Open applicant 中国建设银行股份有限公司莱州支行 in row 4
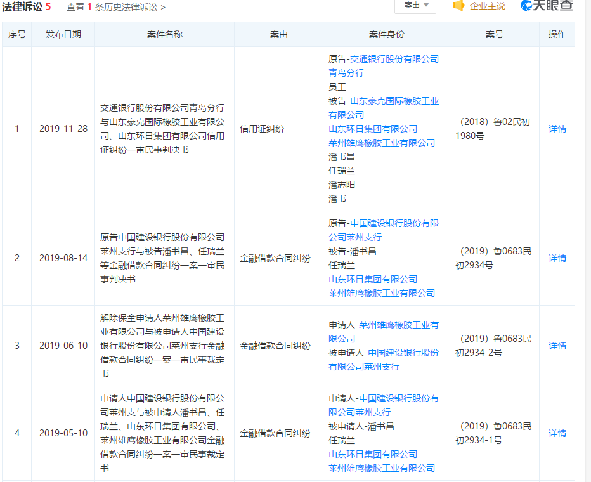 384,405
